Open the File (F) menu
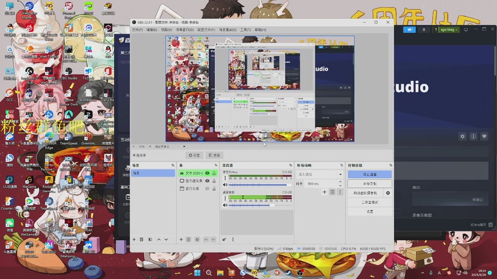 click(137, 30)
